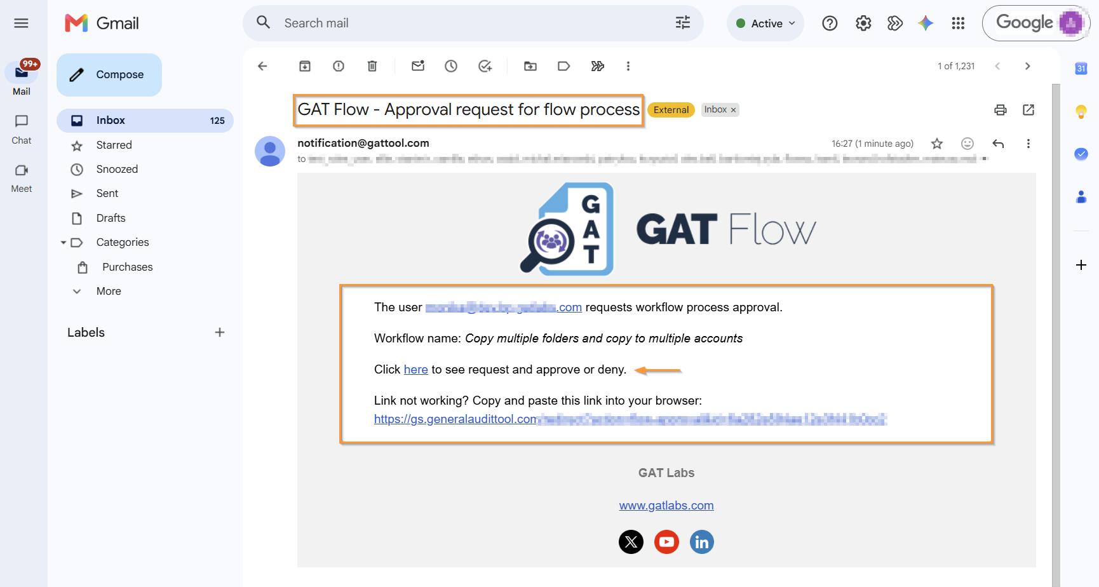Click the icon right of Settings gear
1099x587 pixels.
coord(895,24)
